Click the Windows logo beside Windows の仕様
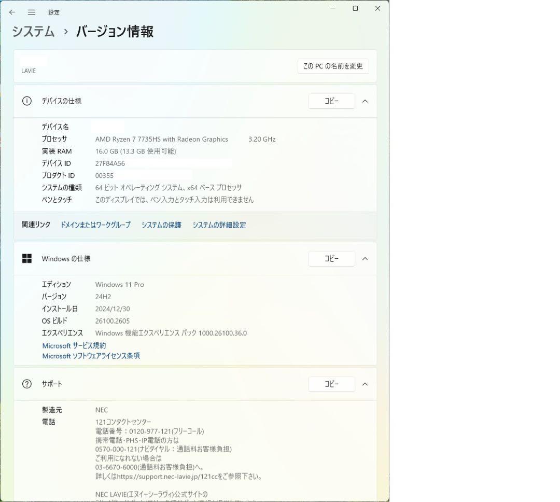The image size is (560, 502). tap(26, 258)
